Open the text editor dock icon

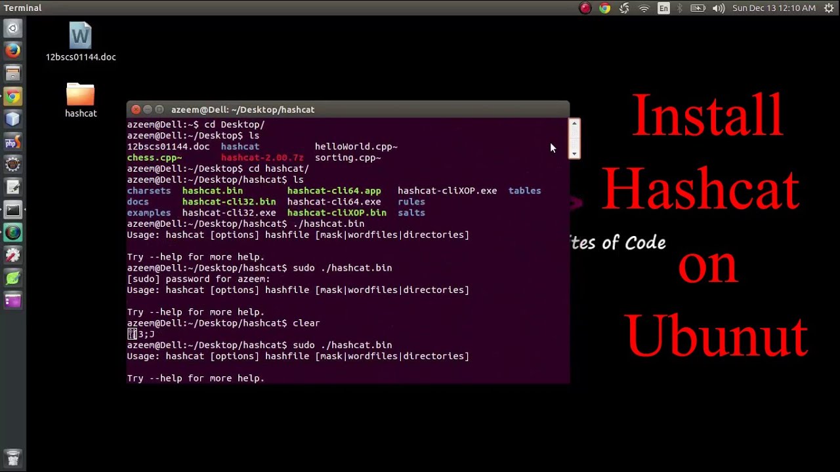pos(12,187)
